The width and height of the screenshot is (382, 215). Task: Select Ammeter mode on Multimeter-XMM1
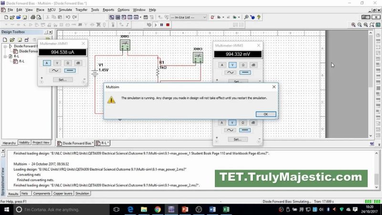point(47,63)
